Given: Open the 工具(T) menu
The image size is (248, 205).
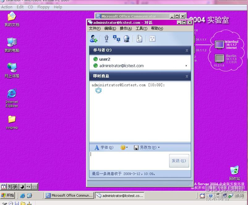Looking at the screenshot, I should point(141,28).
